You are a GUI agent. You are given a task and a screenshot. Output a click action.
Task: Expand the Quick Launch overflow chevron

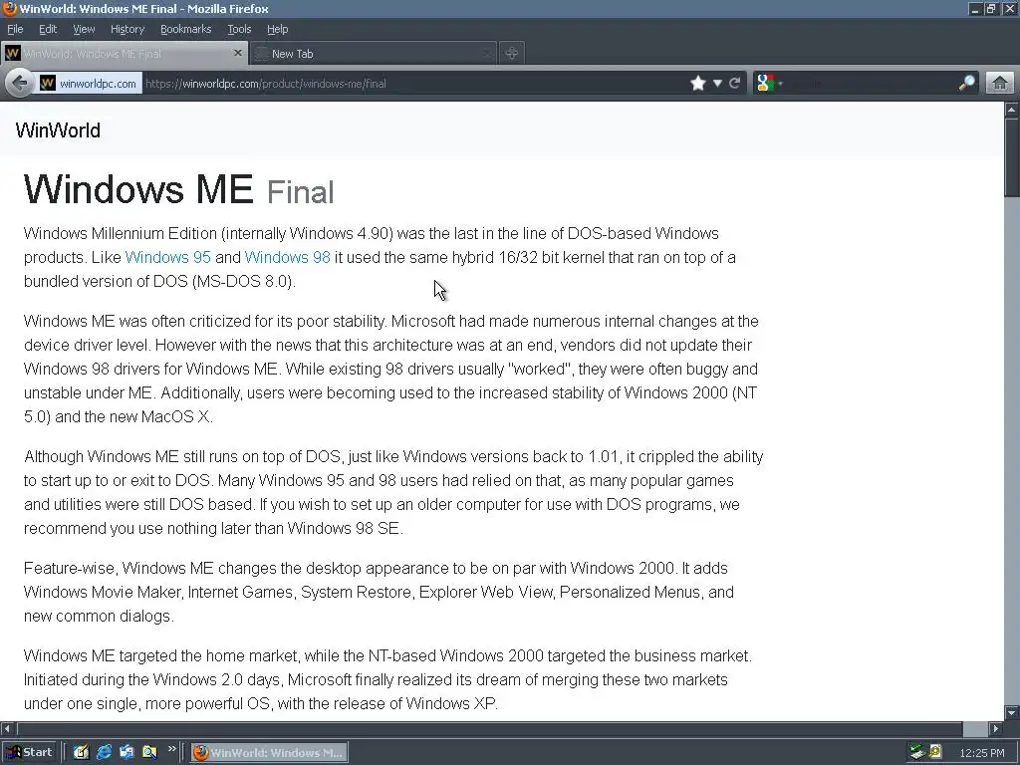[171, 749]
